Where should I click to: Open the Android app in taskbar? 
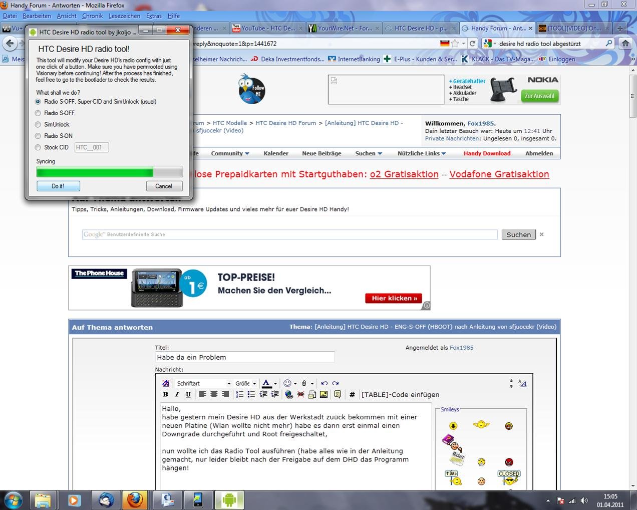[x=229, y=500]
